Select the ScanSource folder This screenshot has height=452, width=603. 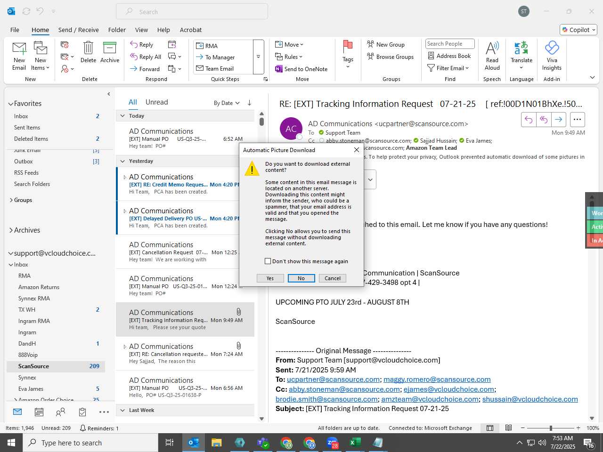(x=56, y=366)
